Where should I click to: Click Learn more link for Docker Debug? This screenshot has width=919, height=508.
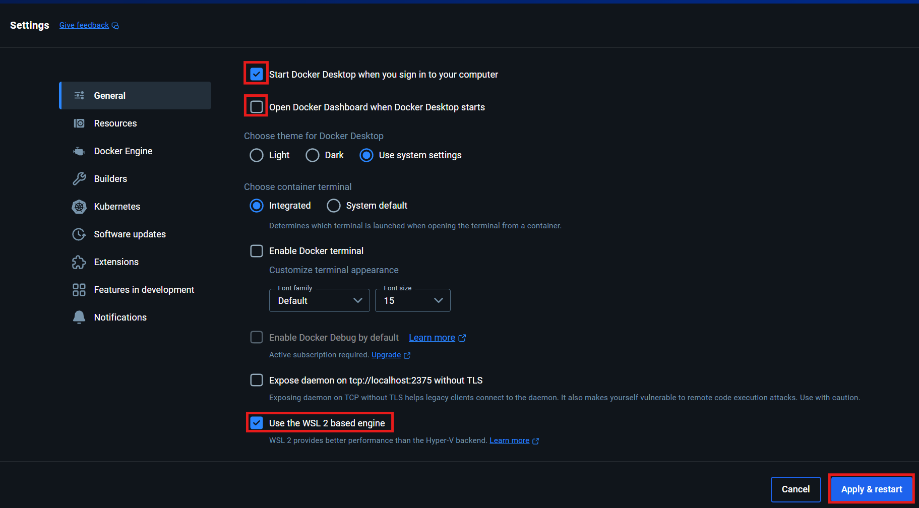coord(432,338)
